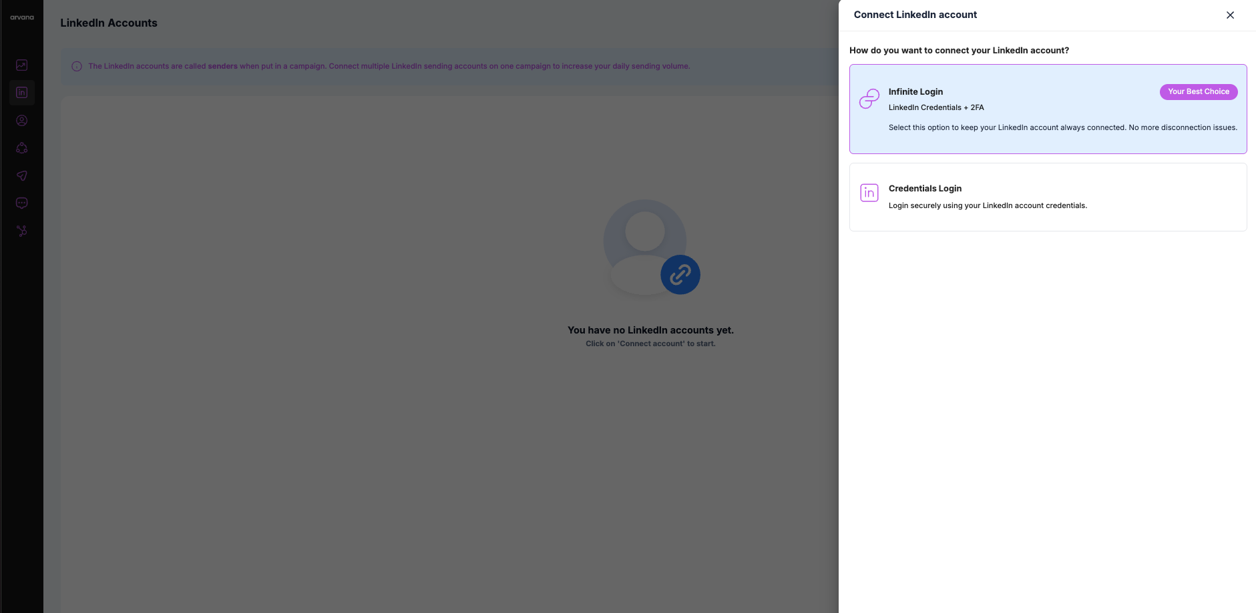The height and width of the screenshot is (613, 1256).
Task: Open the user profile sidebar icon
Action: 22,121
